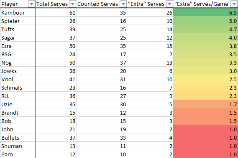Click the Spieler name cell
This screenshot has height=158, width=238.
tap(18, 21)
